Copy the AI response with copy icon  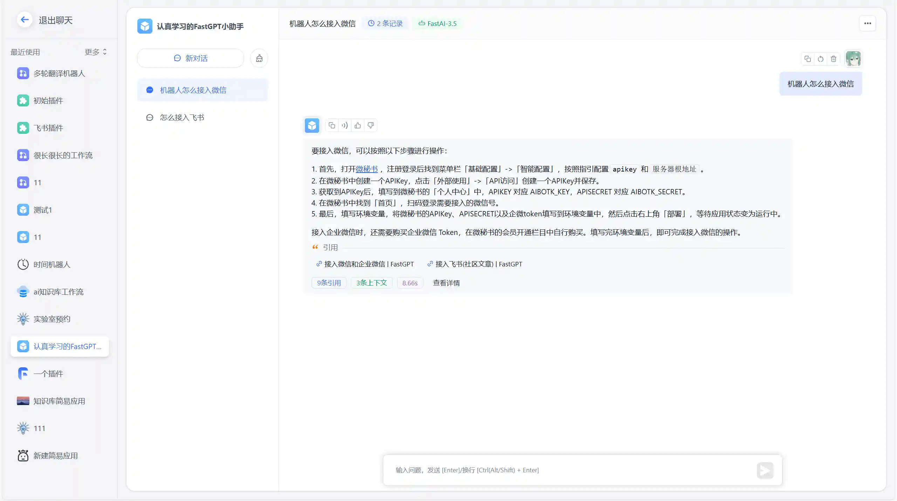pyautogui.click(x=332, y=125)
